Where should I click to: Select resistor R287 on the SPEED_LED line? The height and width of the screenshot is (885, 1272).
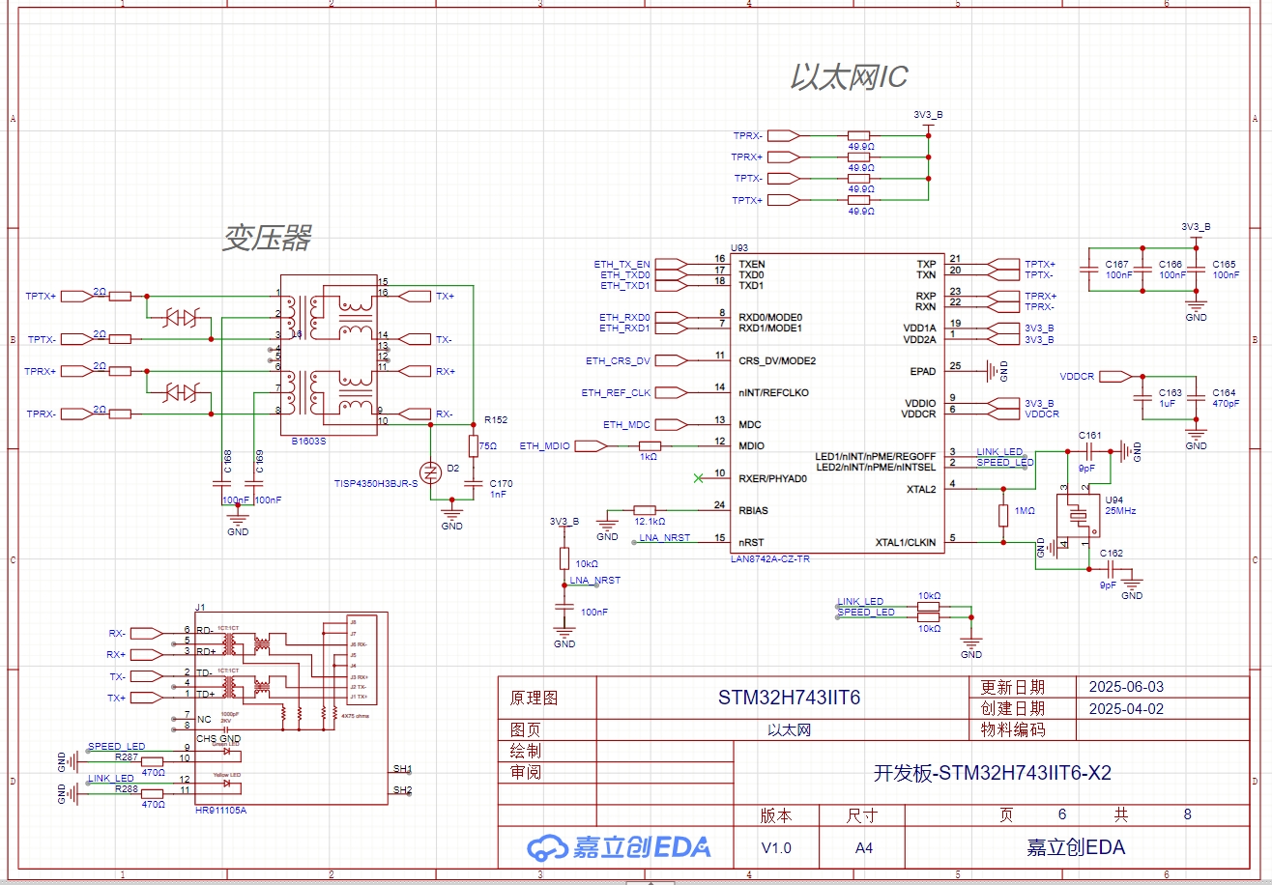tap(153, 761)
